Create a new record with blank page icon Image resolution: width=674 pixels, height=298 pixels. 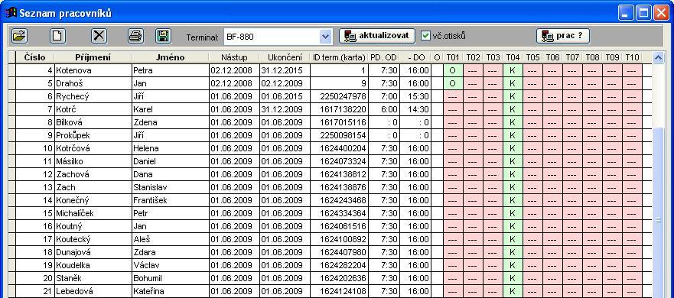click(57, 36)
